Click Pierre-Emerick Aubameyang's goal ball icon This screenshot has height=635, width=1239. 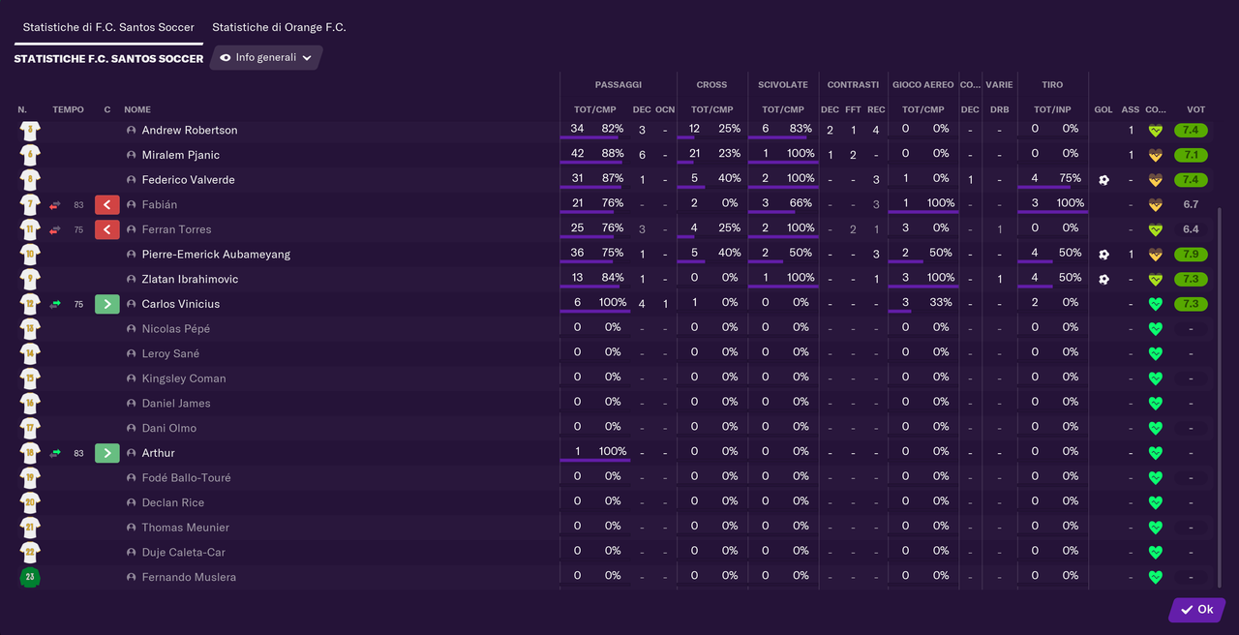point(1103,255)
